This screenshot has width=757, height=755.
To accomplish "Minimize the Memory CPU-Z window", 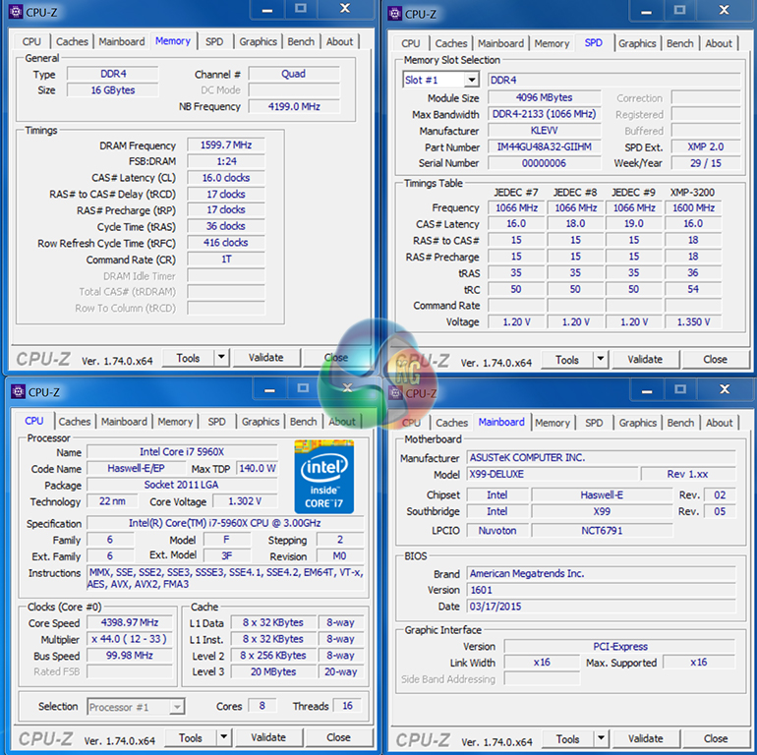I will click(x=266, y=9).
